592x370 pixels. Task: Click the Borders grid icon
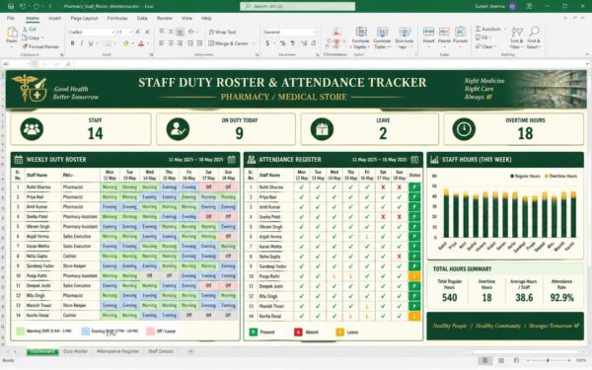[x=108, y=43]
